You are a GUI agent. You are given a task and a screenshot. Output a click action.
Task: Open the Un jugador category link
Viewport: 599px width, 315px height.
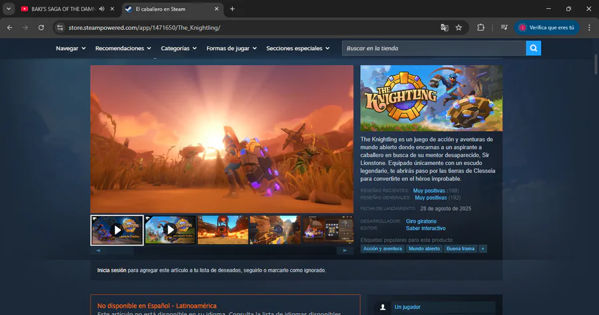tap(407, 307)
